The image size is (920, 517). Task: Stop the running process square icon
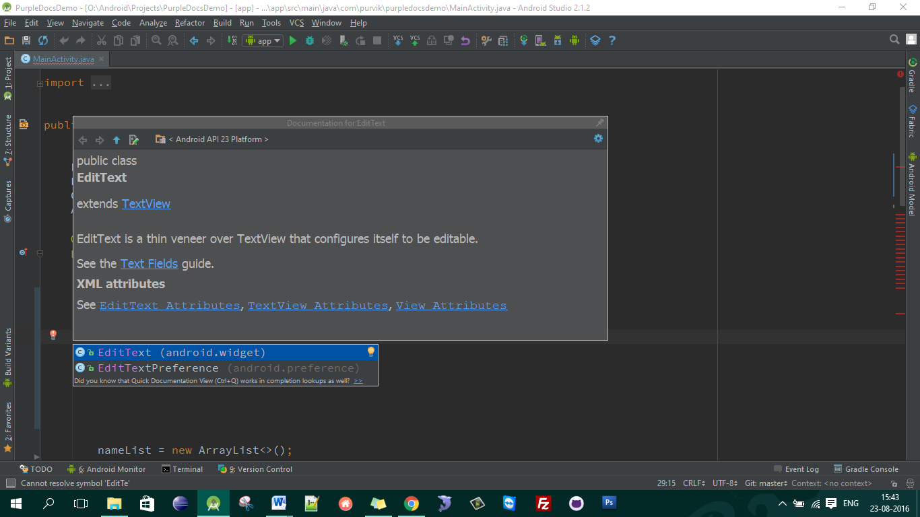click(x=377, y=40)
